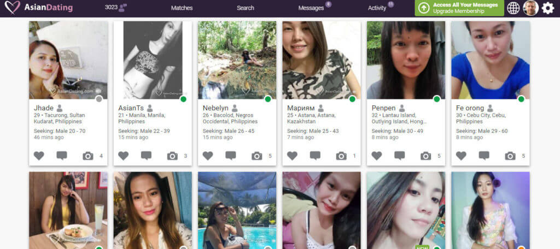Open the Matches menu
This screenshot has width=560, height=249.
click(x=182, y=8)
